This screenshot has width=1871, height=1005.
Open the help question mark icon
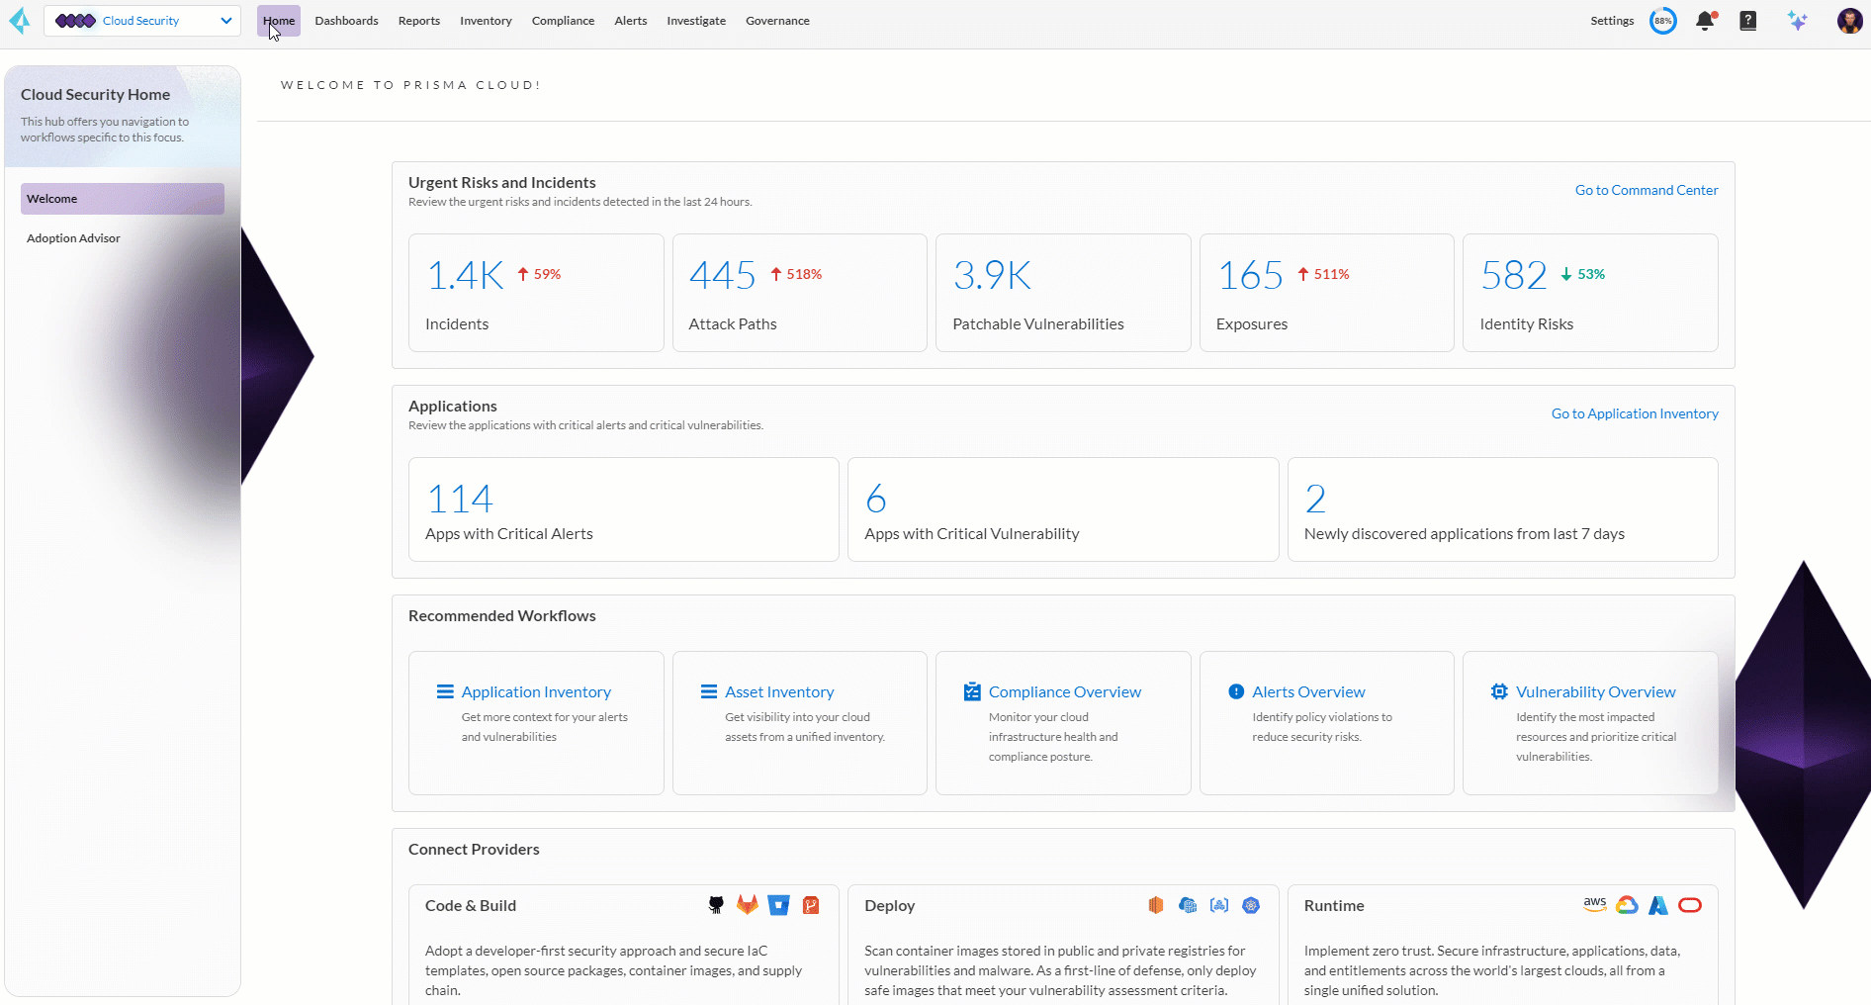point(1748,21)
